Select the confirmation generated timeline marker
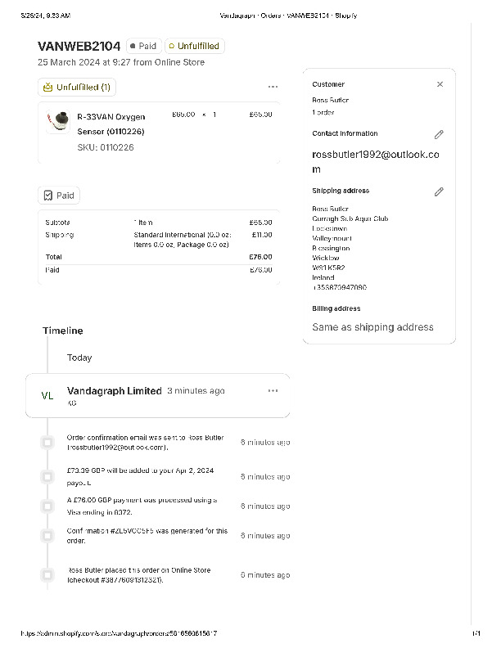The width and height of the screenshot is (501, 648). click(x=47, y=535)
